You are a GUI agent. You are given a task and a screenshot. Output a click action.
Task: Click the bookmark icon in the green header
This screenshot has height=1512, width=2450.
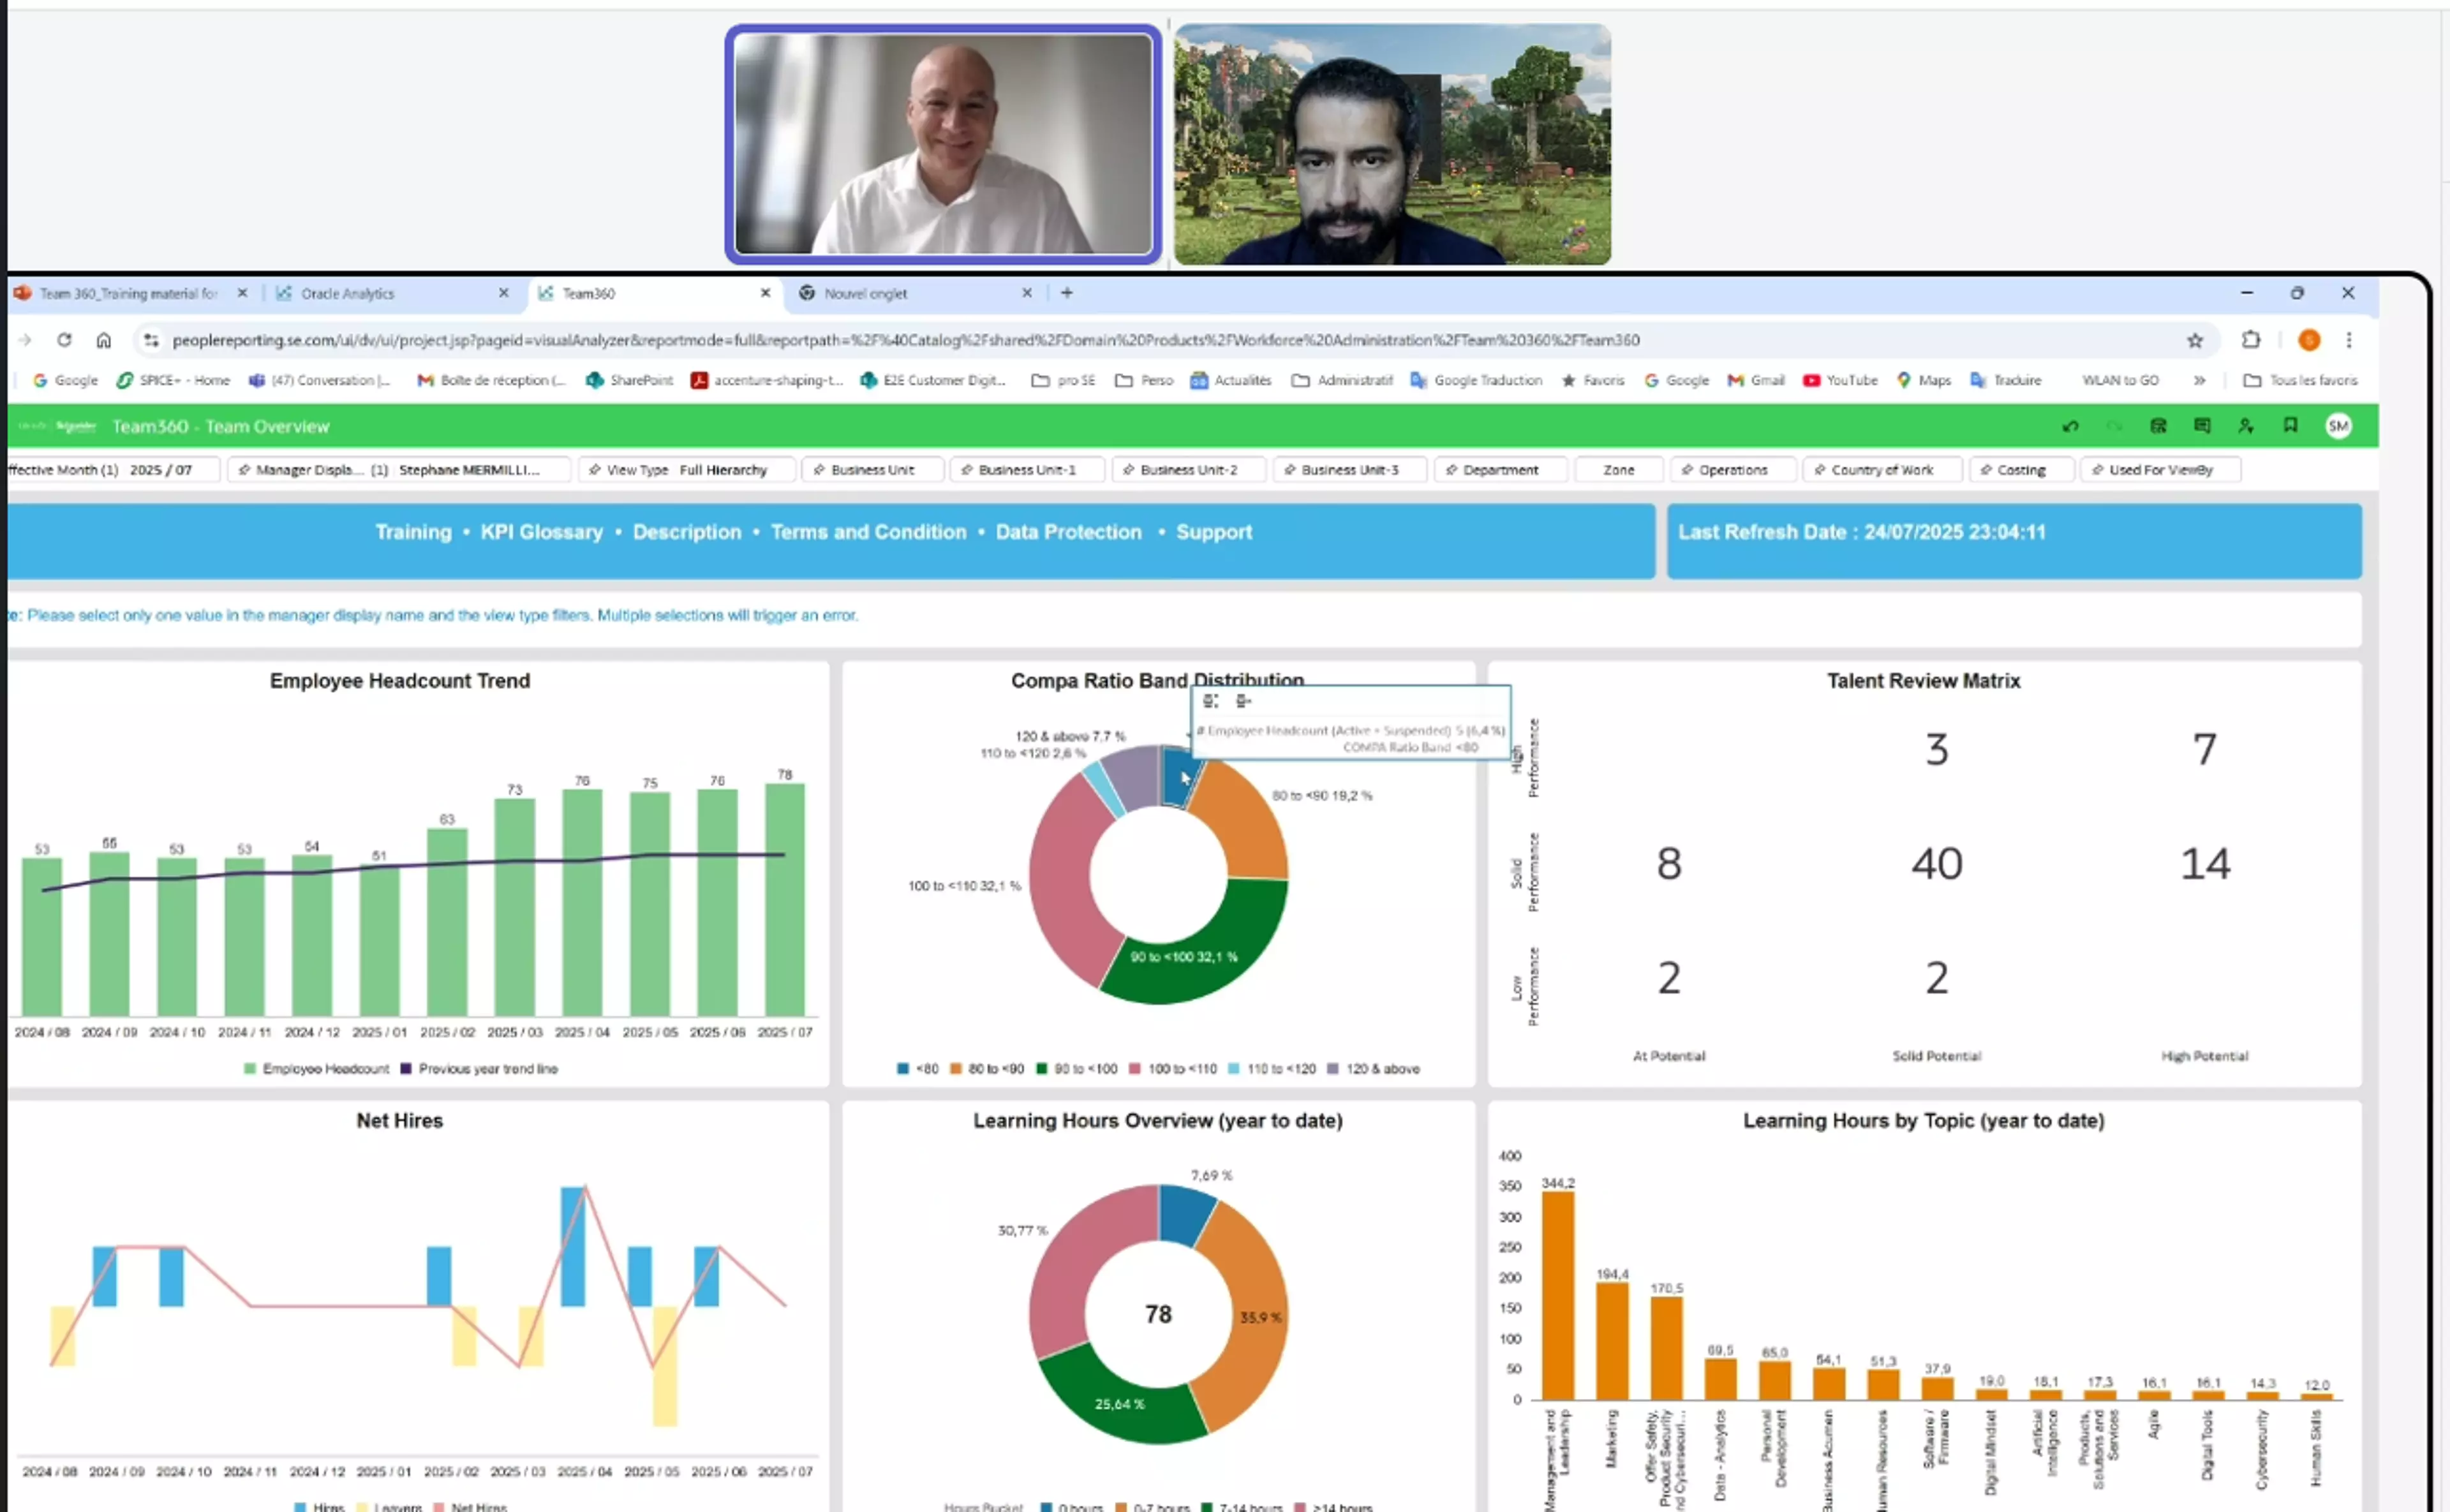pyautogui.click(x=2290, y=427)
